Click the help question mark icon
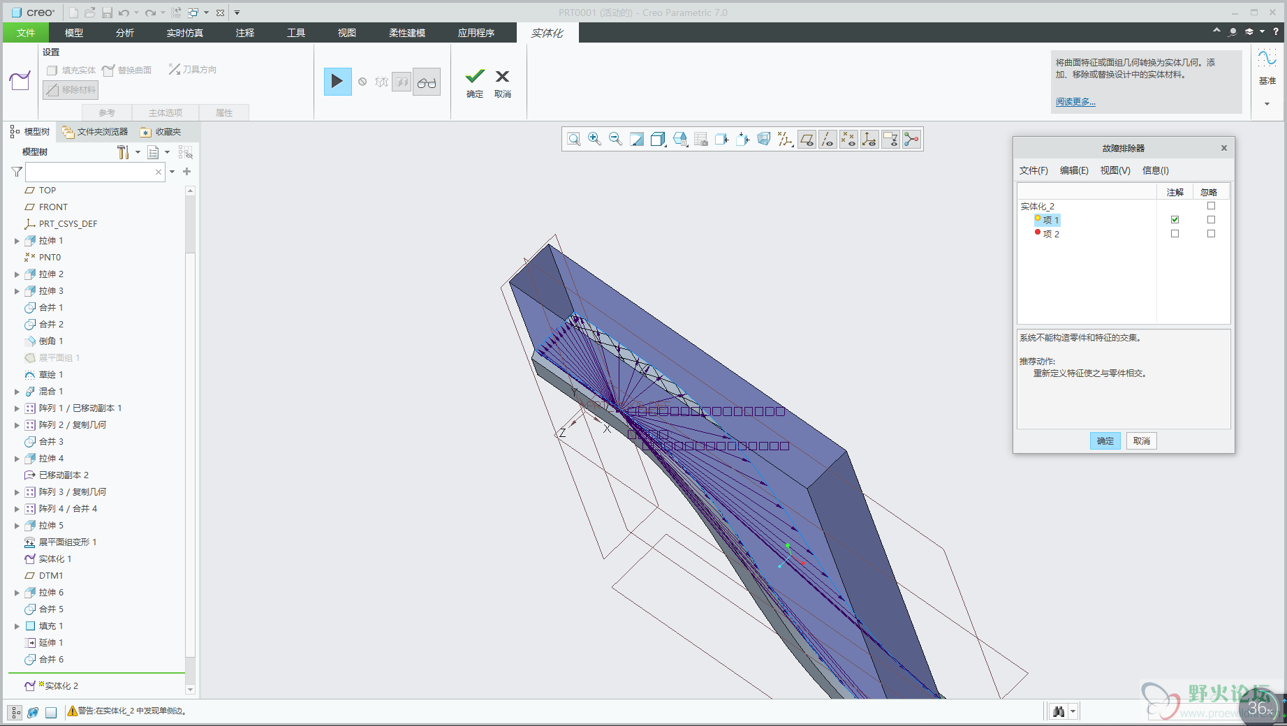This screenshot has width=1287, height=726. click(1276, 31)
